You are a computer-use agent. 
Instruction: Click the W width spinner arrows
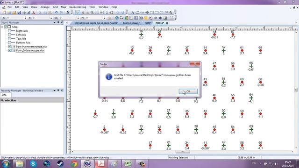pos(78,18)
